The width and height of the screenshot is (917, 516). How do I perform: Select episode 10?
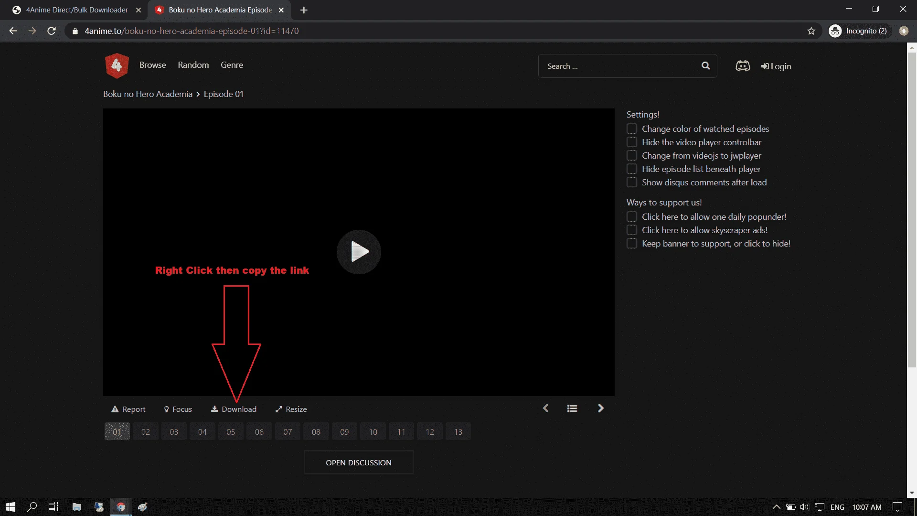click(x=373, y=432)
